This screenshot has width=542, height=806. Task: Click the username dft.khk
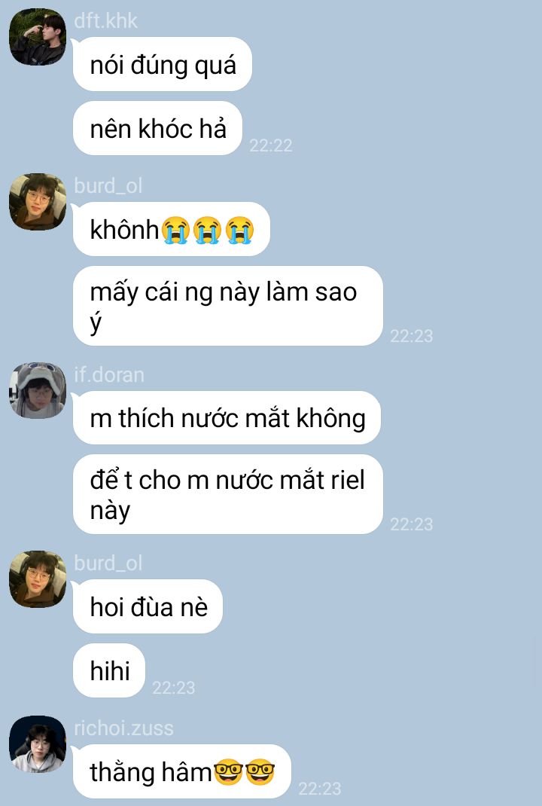[106, 21]
